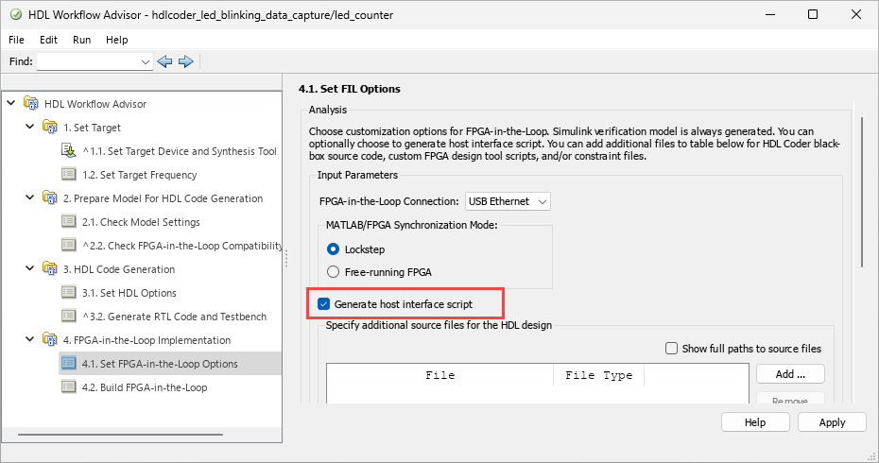Viewport: 879px width, 463px height.
Task: Open the Run menu
Action: tap(82, 40)
